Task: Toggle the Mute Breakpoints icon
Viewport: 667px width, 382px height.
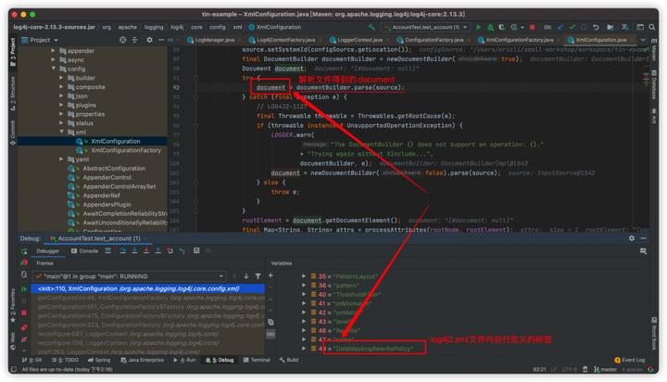Action: [x=24, y=339]
